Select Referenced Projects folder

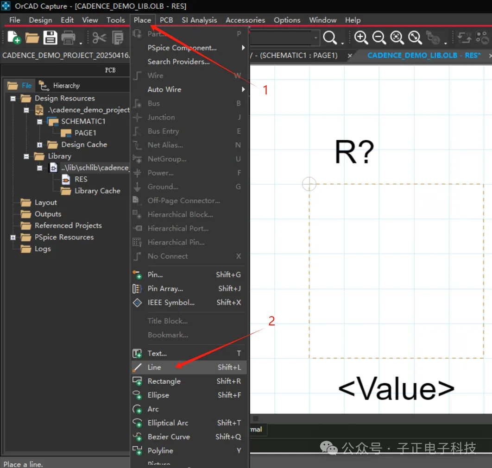point(68,226)
